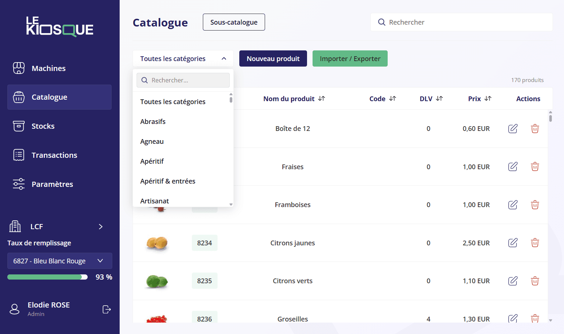The image size is (564, 334).
Task: Focus the main Rechercher search field
Action: click(x=462, y=22)
